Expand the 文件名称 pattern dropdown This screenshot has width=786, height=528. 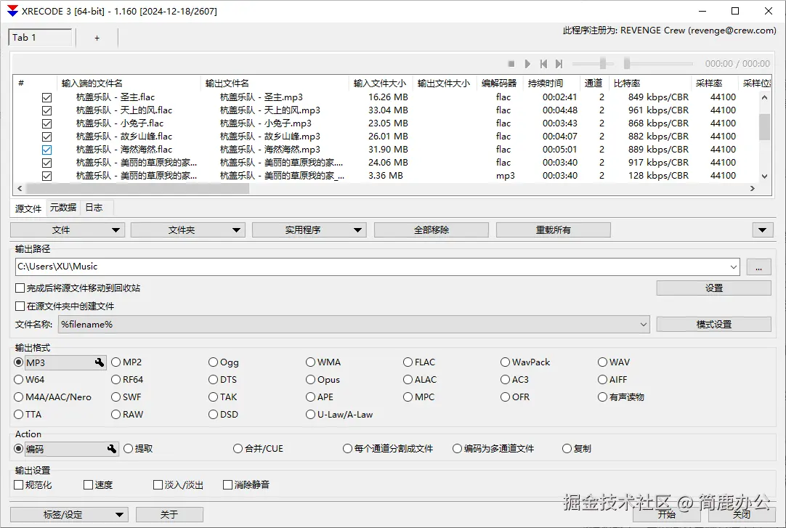(644, 325)
